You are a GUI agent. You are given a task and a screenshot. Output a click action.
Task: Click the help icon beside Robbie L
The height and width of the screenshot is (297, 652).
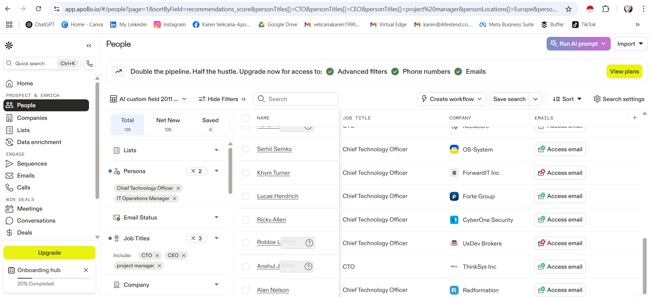click(x=309, y=243)
